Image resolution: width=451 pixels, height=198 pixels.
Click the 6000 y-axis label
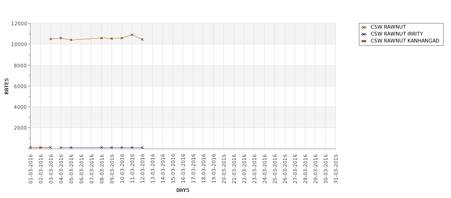coord(21,86)
